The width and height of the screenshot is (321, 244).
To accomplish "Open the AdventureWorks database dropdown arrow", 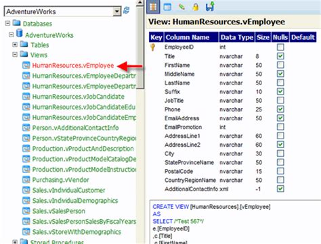I will pos(116,11).
